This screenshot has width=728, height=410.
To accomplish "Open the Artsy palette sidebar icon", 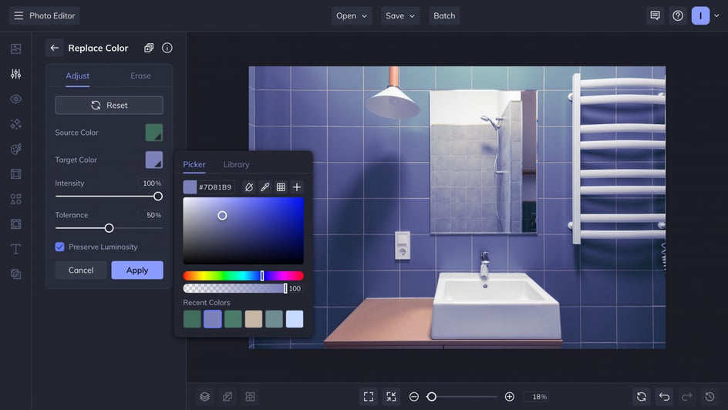I will tap(15, 149).
